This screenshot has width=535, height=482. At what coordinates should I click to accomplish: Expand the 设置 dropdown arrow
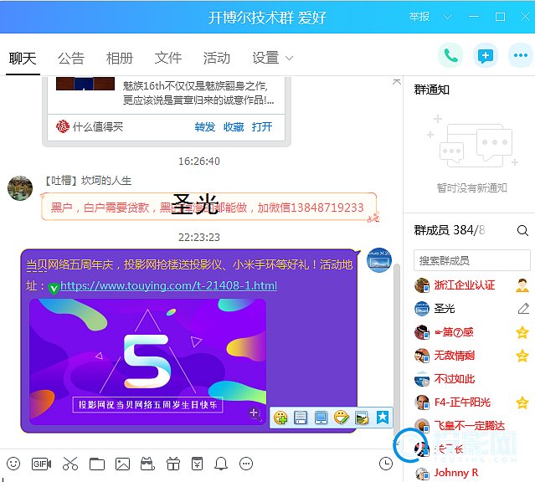[x=289, y=59]
